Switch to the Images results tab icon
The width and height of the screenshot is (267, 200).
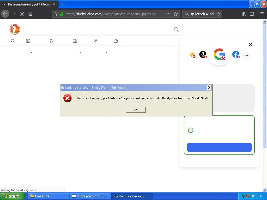(x=28, y=41)
